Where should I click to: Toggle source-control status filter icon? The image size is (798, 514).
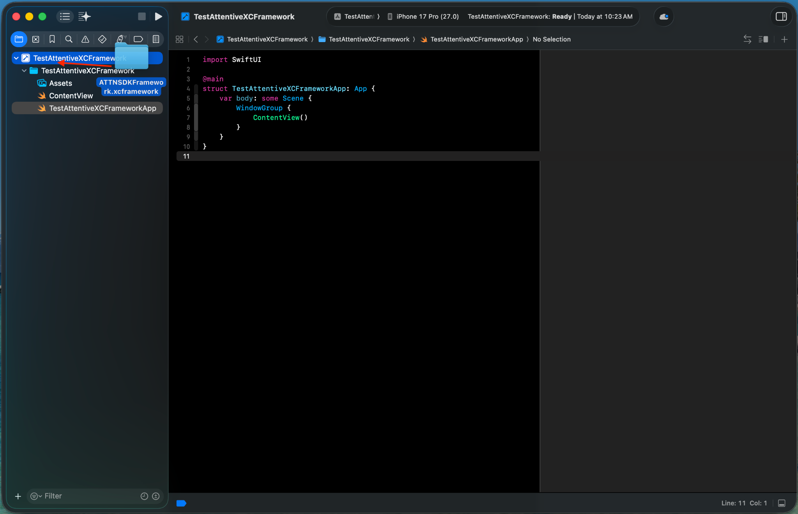156,496
